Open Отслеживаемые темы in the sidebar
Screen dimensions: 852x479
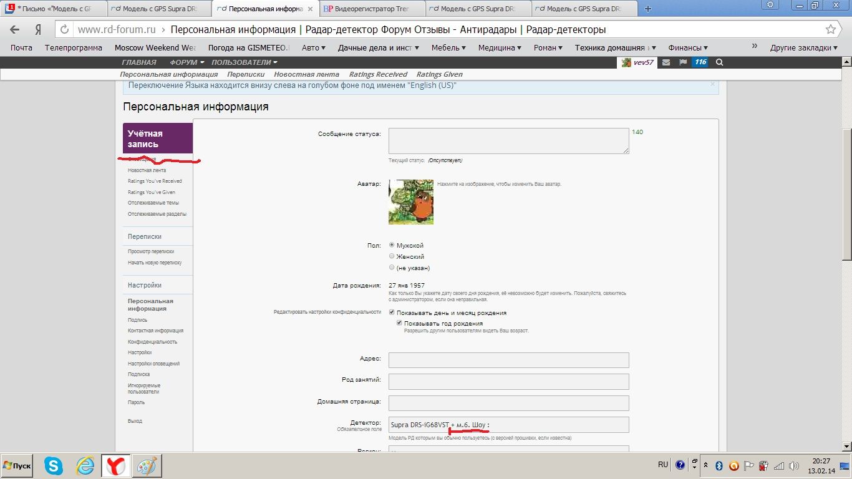153,203
